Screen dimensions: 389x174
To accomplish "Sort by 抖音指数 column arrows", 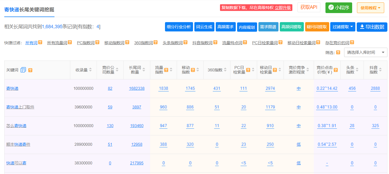I will click(380, 70).
